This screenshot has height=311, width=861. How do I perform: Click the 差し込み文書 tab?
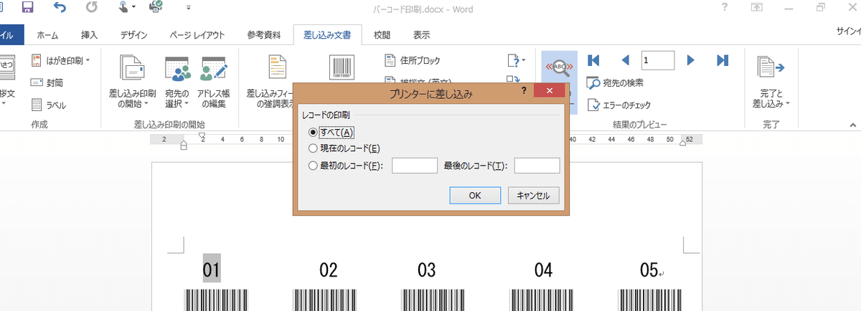point(327,34)
